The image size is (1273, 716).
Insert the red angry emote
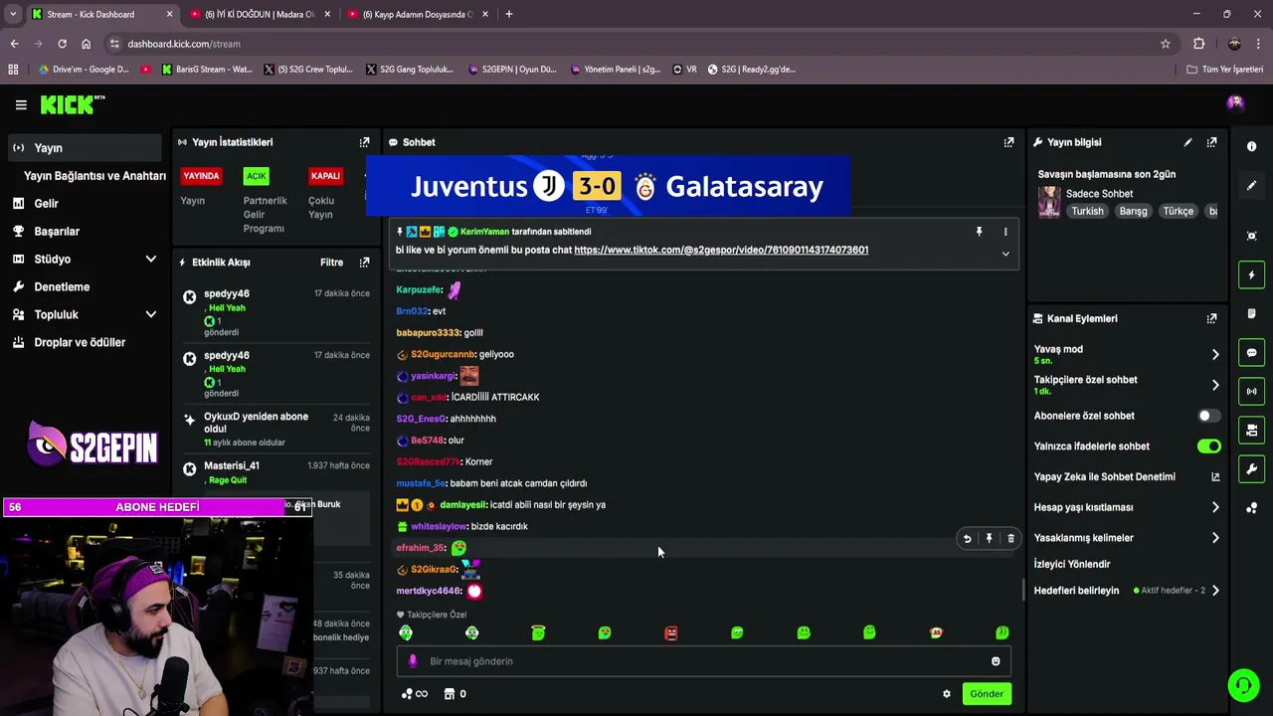click(670, 632)
